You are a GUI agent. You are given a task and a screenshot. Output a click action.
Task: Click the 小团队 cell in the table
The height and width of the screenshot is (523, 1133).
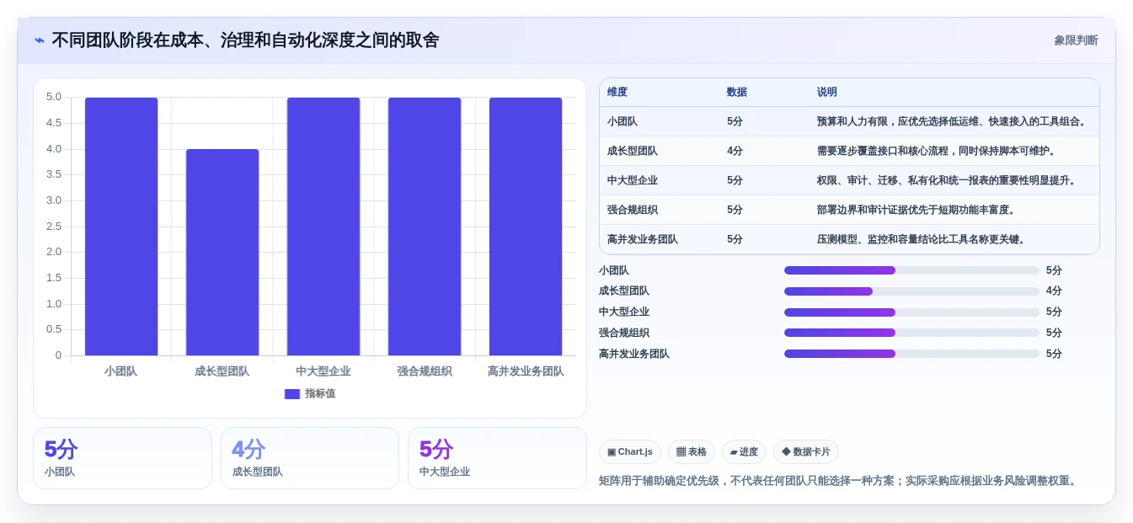point(623,121)
